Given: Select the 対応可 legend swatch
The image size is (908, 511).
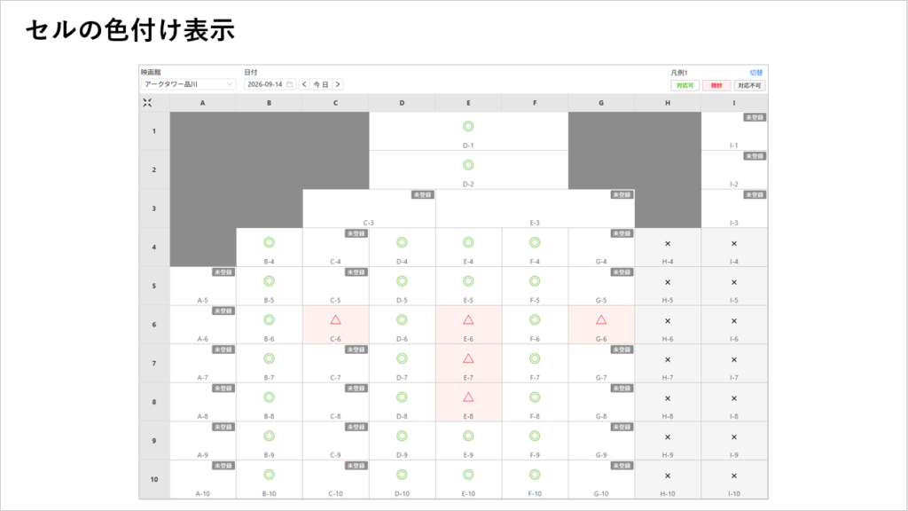Looking at the screenshot, I should pos(685,85).
